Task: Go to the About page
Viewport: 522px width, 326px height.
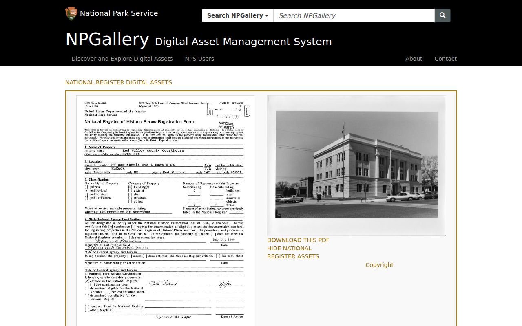Action: (x=414, y=59)
